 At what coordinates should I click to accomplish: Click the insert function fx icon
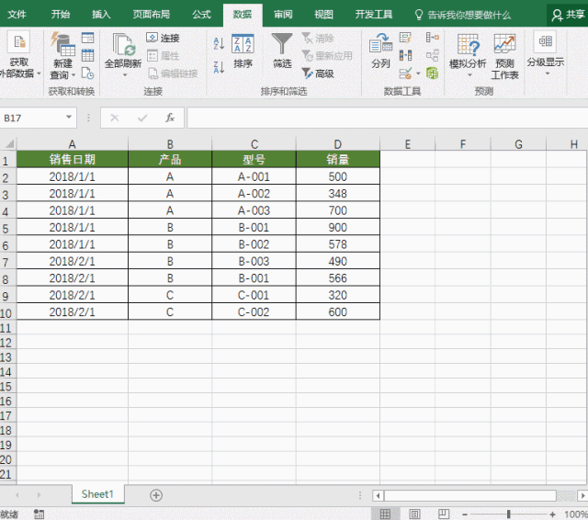coord(170,118)
